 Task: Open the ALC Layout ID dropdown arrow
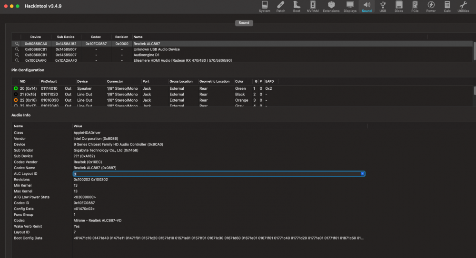pyautogui.click(x=362, y=174)
